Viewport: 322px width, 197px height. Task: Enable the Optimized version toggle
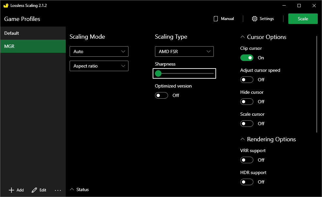[161, 95]
